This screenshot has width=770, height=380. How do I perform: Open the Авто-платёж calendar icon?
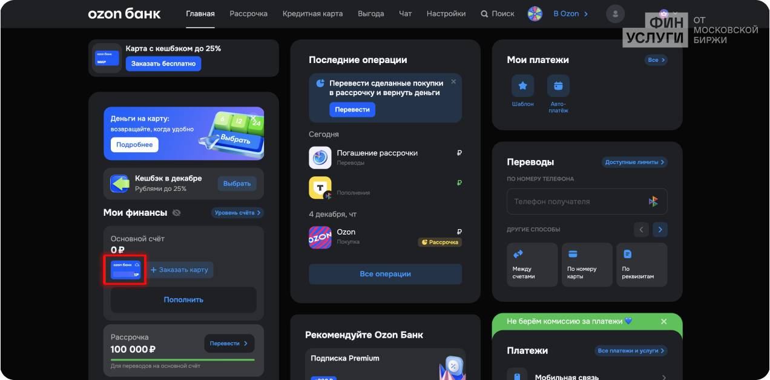click(558, 86)
